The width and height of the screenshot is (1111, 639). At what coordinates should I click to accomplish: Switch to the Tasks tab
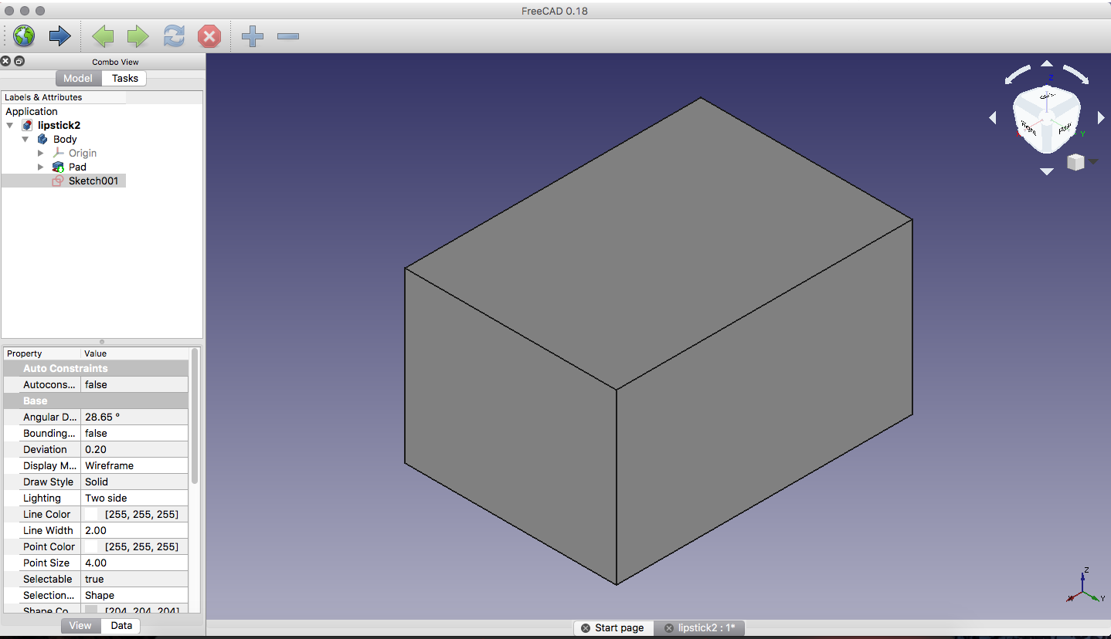click(124, 78)
